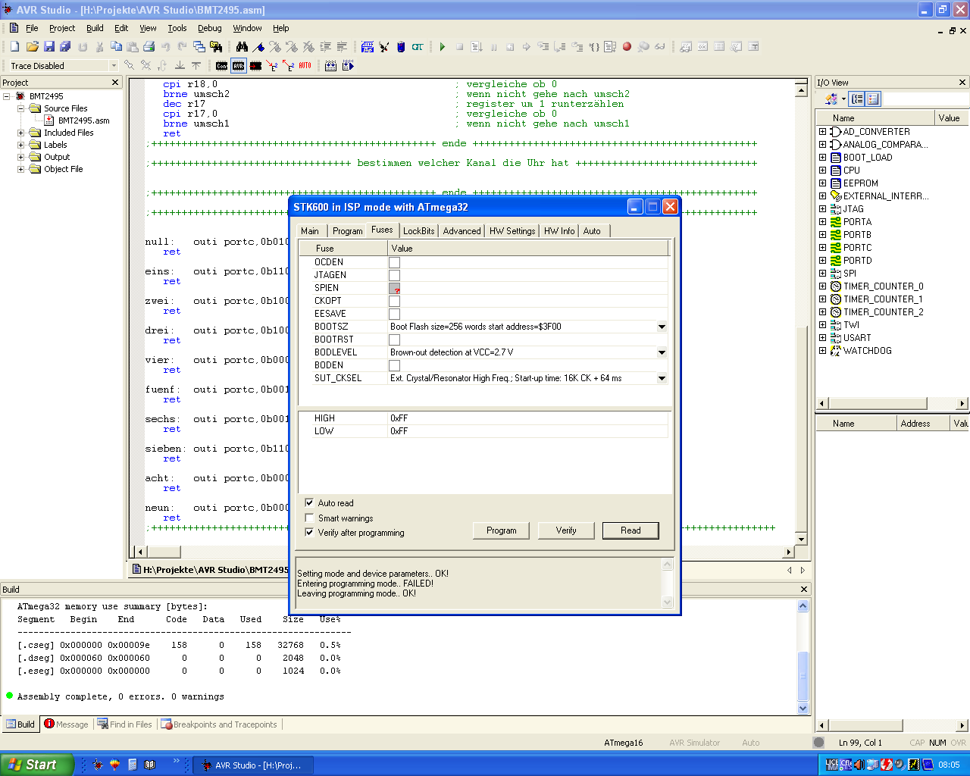Click the Build output vertical scrollbar thumb
The width and height of the screenshot is (970, 776).
point(803,676)
